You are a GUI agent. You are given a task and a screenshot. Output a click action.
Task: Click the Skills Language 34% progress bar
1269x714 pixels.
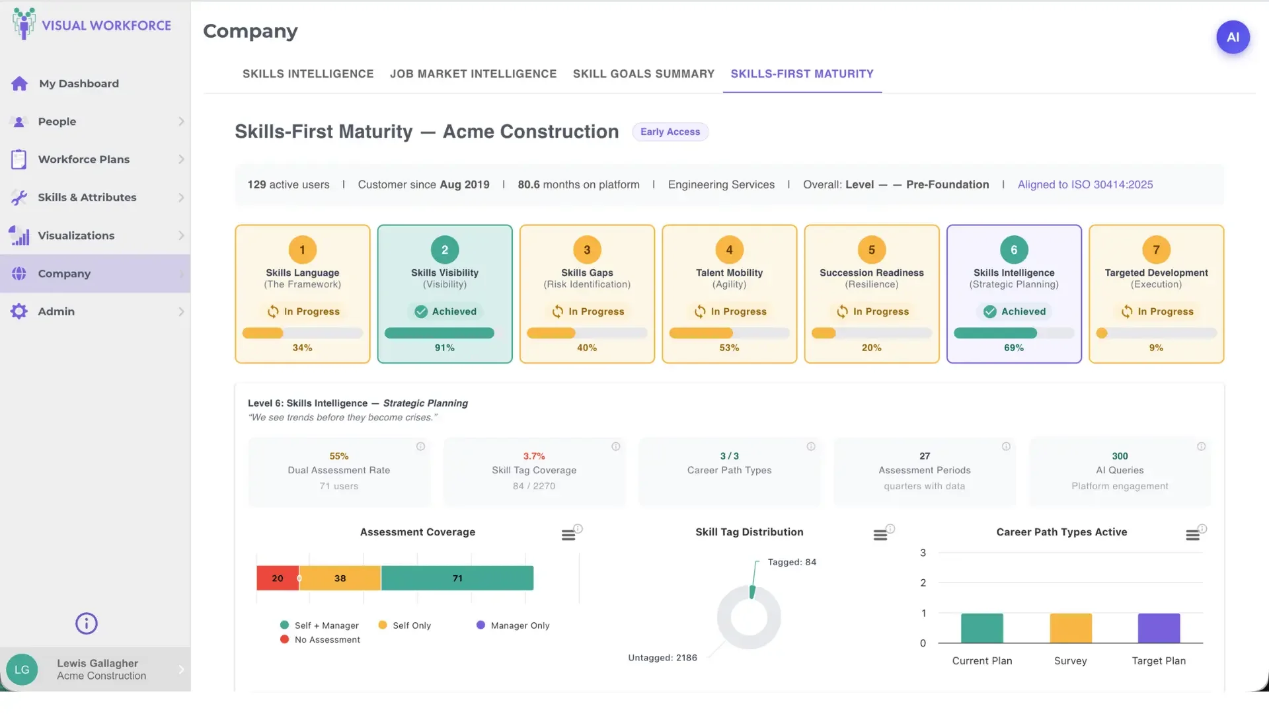pyautogui.click(x=302, y=333)
